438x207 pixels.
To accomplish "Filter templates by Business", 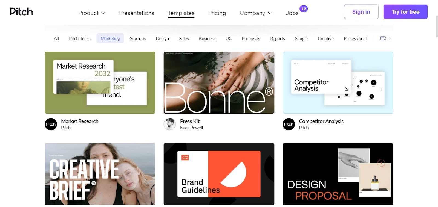I will (207, 39).
